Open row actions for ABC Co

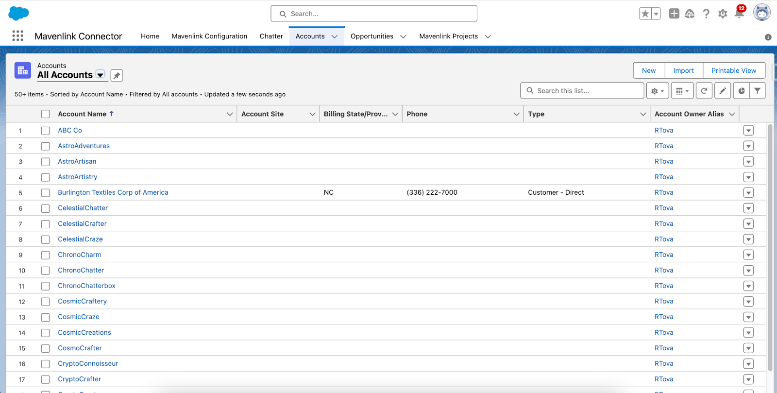pos(748,130)
